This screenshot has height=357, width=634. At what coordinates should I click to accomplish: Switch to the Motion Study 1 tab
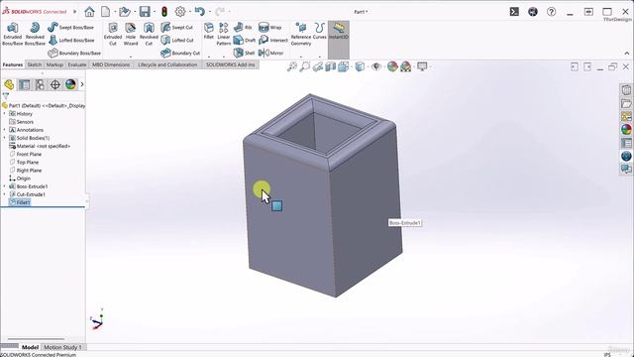[62, 347]
